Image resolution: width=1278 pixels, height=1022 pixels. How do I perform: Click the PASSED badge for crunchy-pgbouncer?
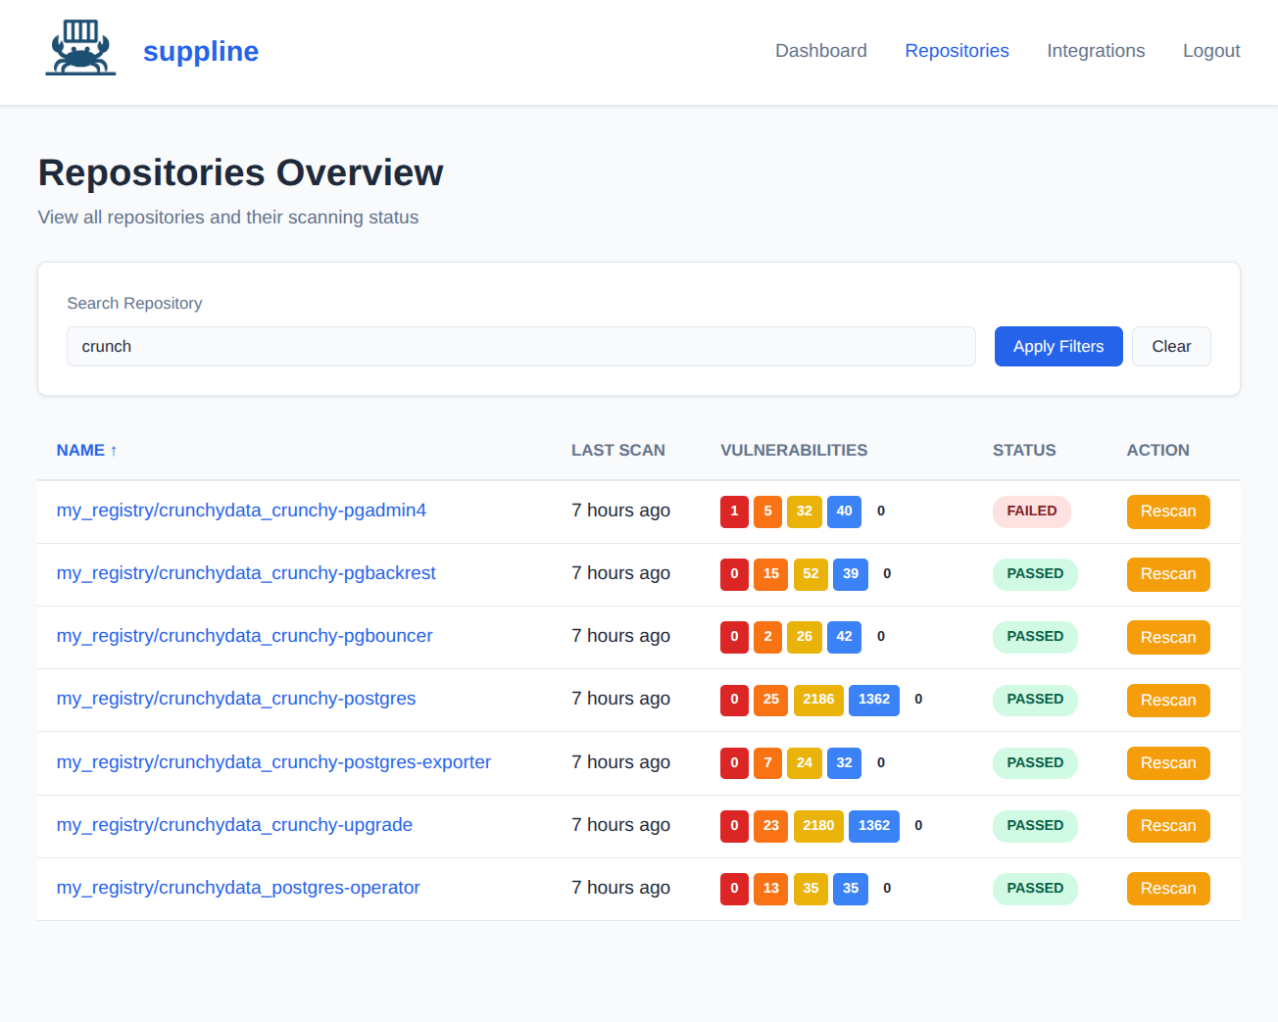tap(1035, 637)
